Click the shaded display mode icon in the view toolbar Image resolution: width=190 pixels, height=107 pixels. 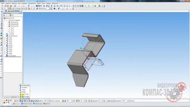pos(80,6)
